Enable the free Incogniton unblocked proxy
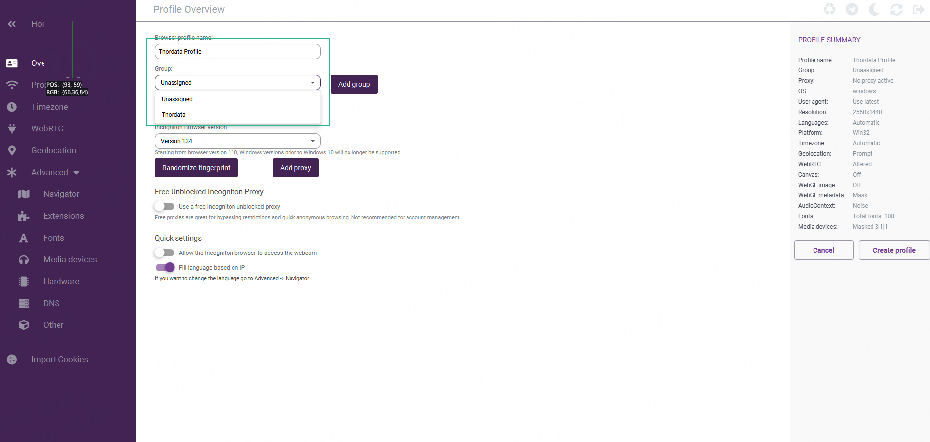The height and width of the screenshot is (442, 930). click(x=164, y=206)
